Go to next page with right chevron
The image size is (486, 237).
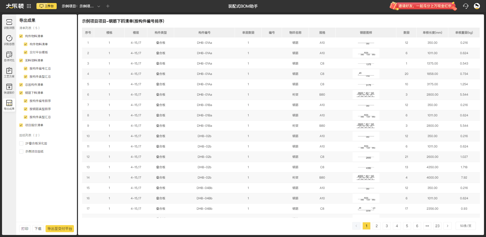(447, 226)
